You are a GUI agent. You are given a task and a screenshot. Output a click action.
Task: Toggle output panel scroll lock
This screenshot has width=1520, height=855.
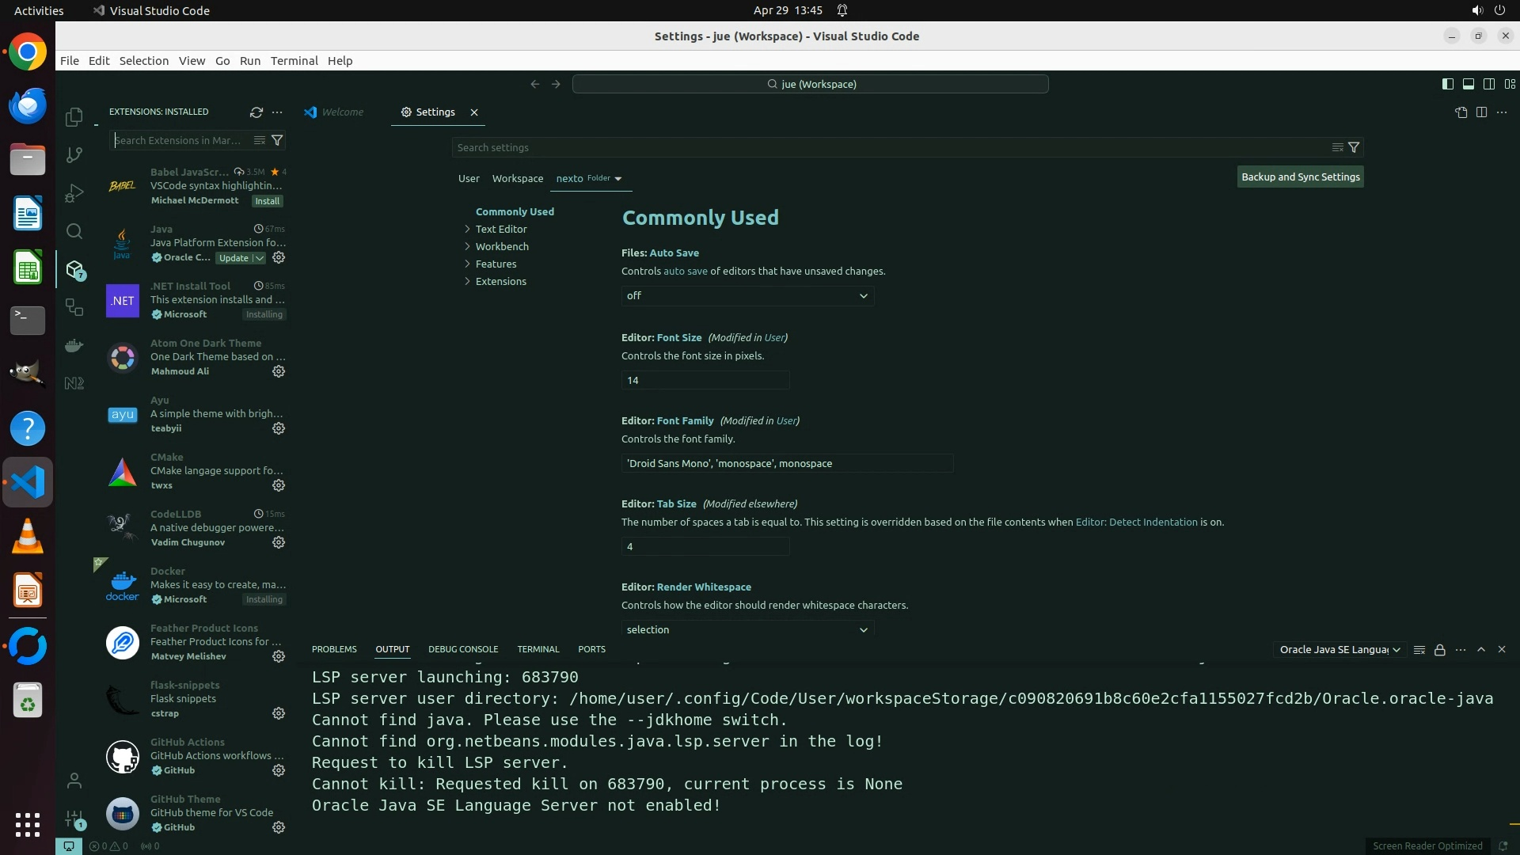[1439, 650]
